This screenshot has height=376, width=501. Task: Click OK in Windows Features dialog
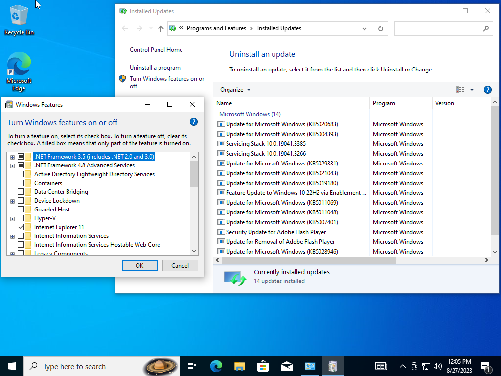(139, 266)
